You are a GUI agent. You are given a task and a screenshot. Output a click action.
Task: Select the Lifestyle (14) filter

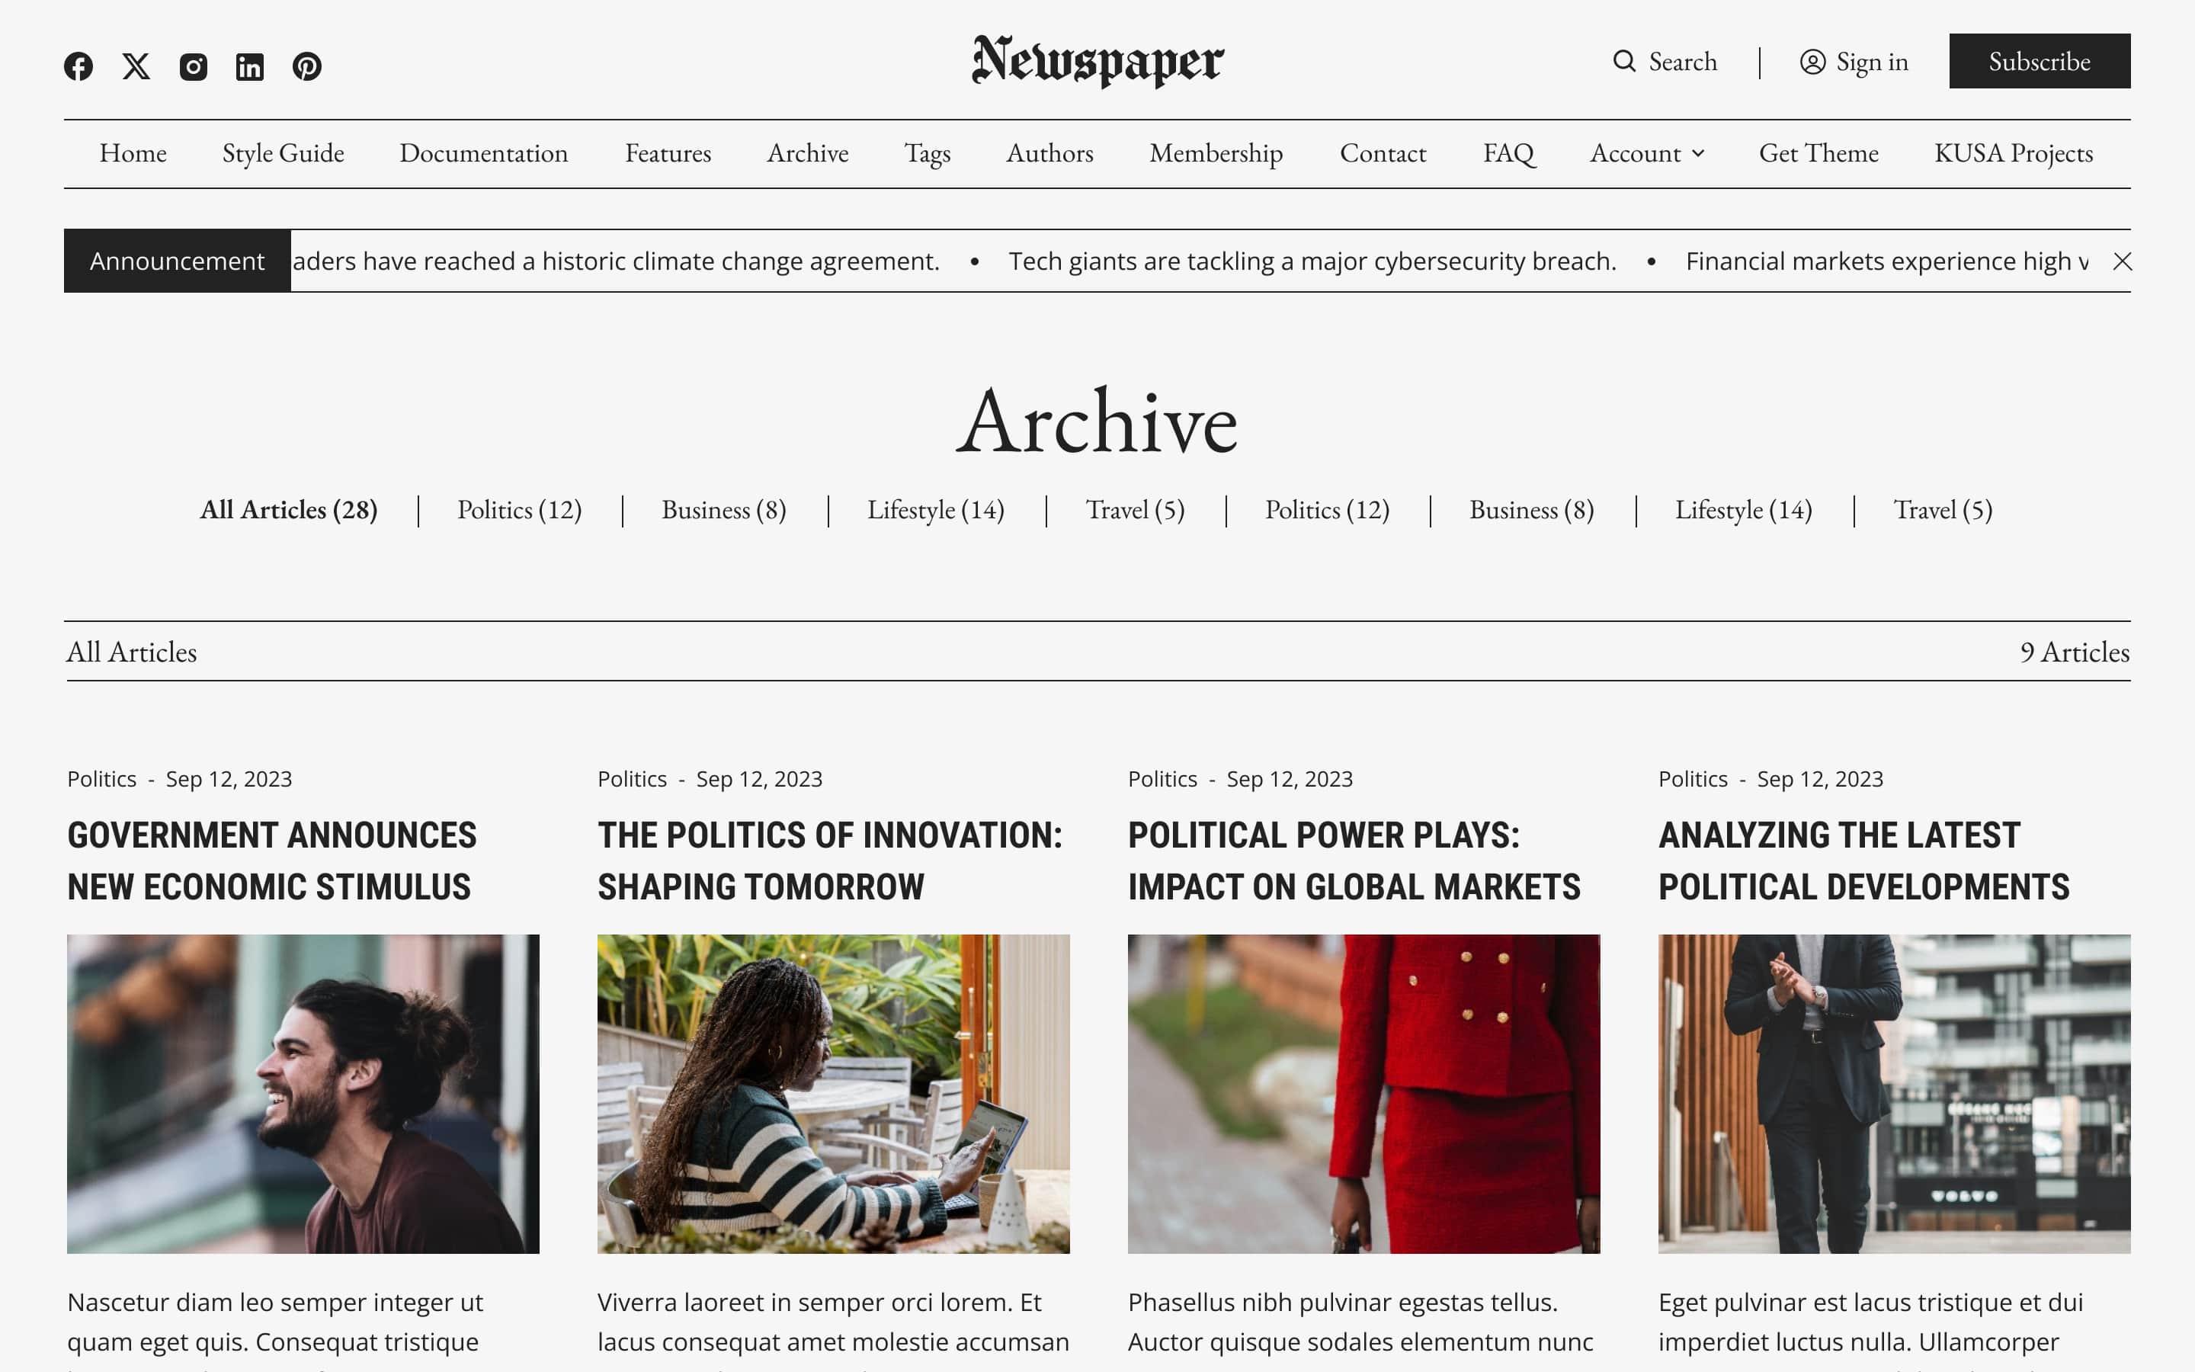(x=936, y=510)
